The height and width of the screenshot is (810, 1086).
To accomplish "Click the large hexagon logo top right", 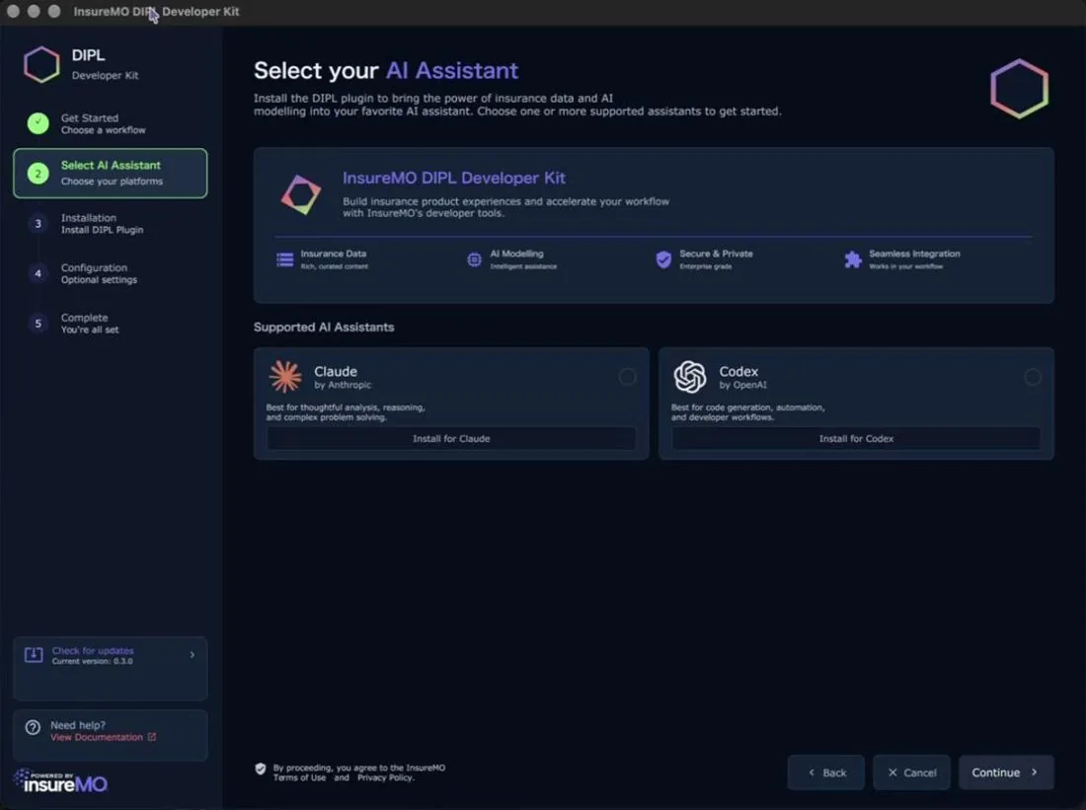I will coord(1019,89).
